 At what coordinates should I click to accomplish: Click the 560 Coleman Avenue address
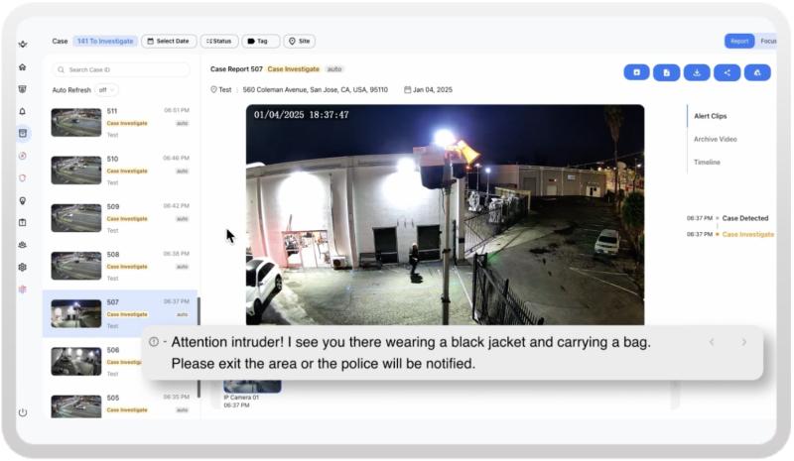pyautogui.click(x=315, y=89)
